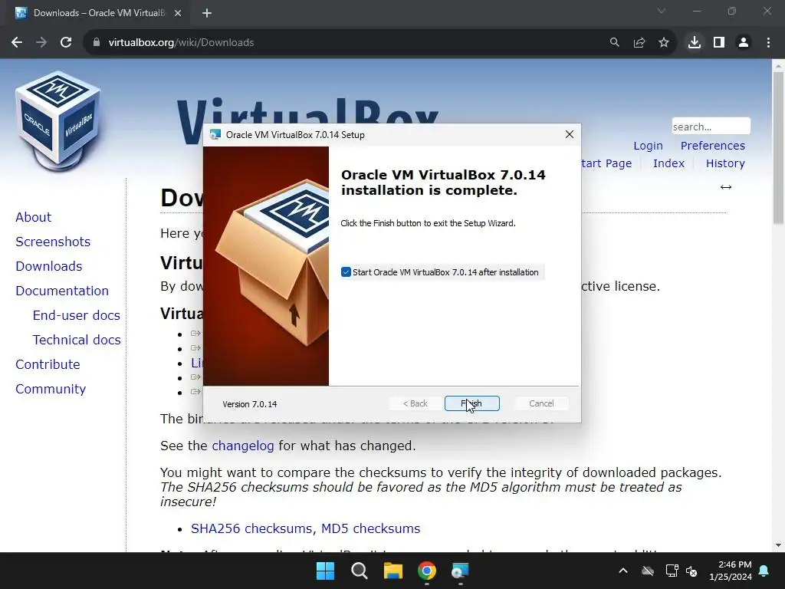Click the network tray icon
785x589 pixels.
(672, 571)
